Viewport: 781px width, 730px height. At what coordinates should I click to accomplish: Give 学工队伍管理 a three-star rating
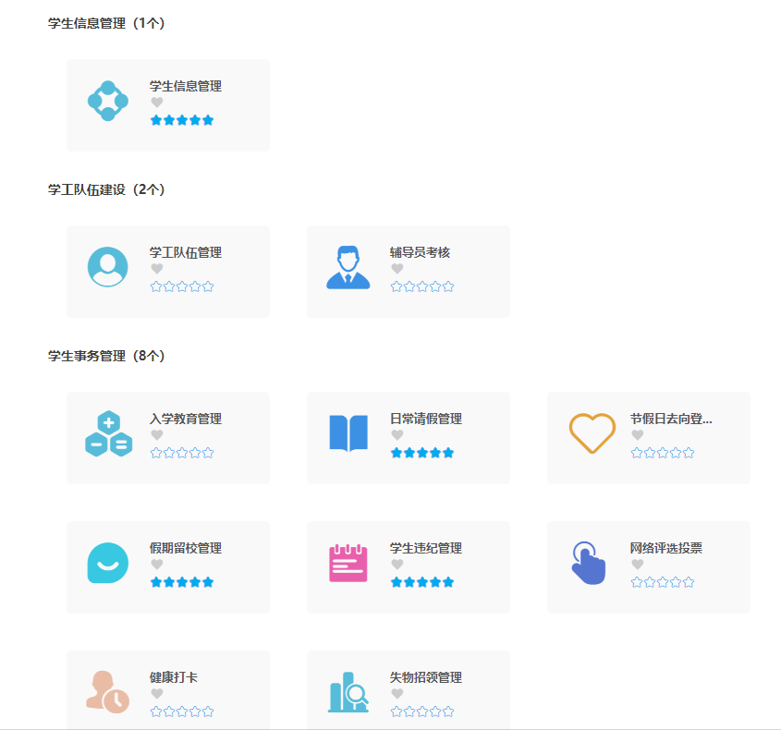[181, 286]
